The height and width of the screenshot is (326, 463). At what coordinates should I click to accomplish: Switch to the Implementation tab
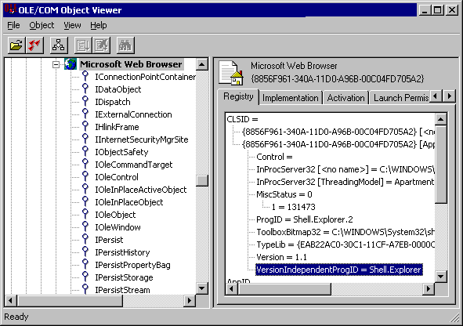coord(291,98)
